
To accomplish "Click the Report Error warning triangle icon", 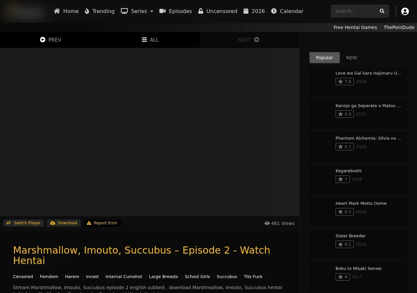I will [x=89, y=223].
